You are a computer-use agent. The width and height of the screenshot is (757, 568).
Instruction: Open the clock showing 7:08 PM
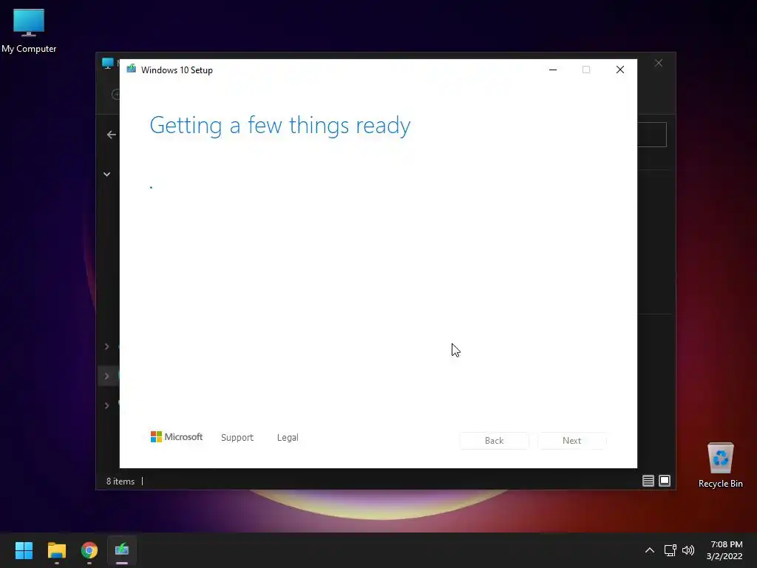pyautogui.click(x=724, y=550)
